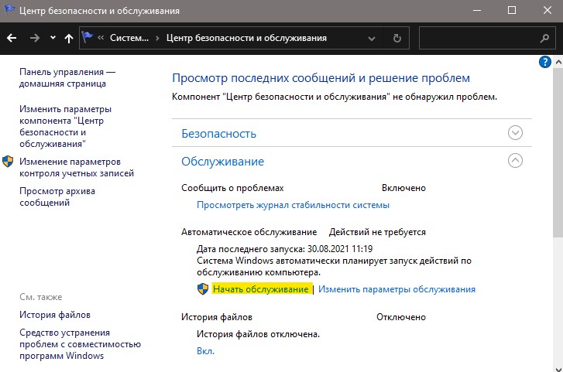Open "Просмотр архива сообщений" link
The width and height of the screenshot is (563, 372).
[x=57, y=196]
